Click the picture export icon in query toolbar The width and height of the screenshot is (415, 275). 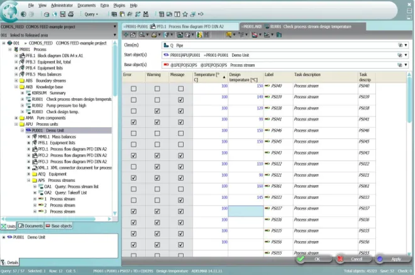180,35
